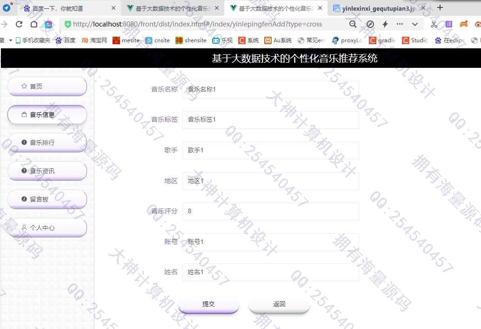The image size is (481, 329).
Task: Click the 姓名 input field
Action: (271, 272)
